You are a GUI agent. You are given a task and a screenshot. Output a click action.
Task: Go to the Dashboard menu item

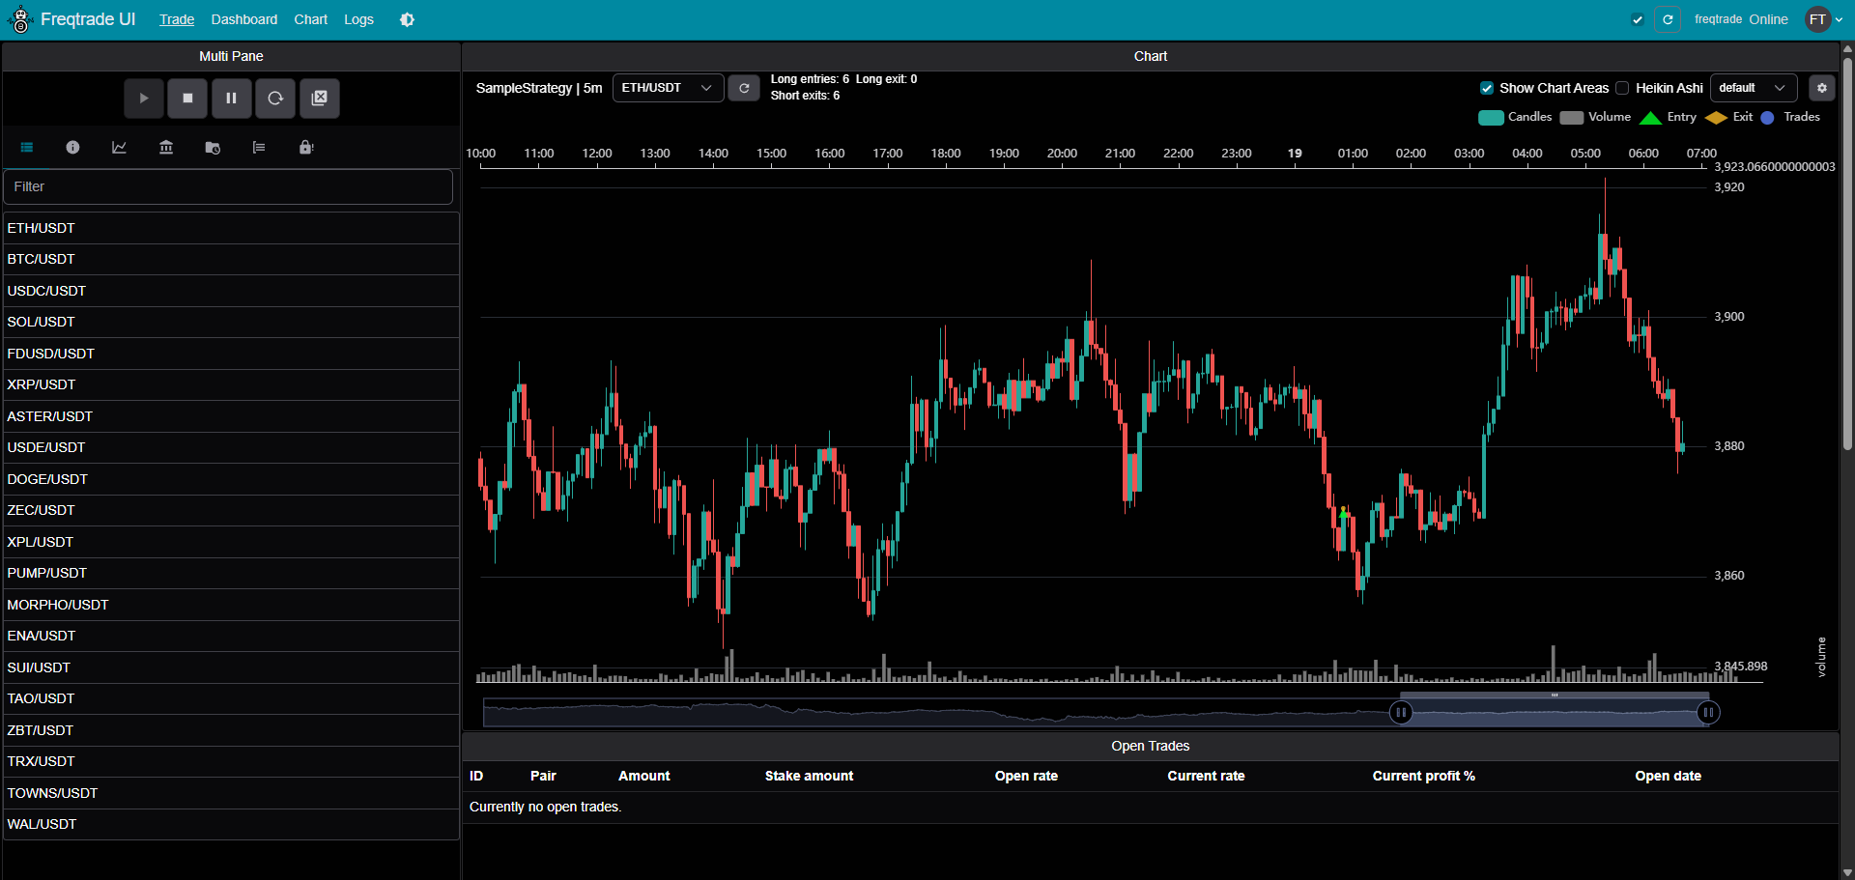243,19
